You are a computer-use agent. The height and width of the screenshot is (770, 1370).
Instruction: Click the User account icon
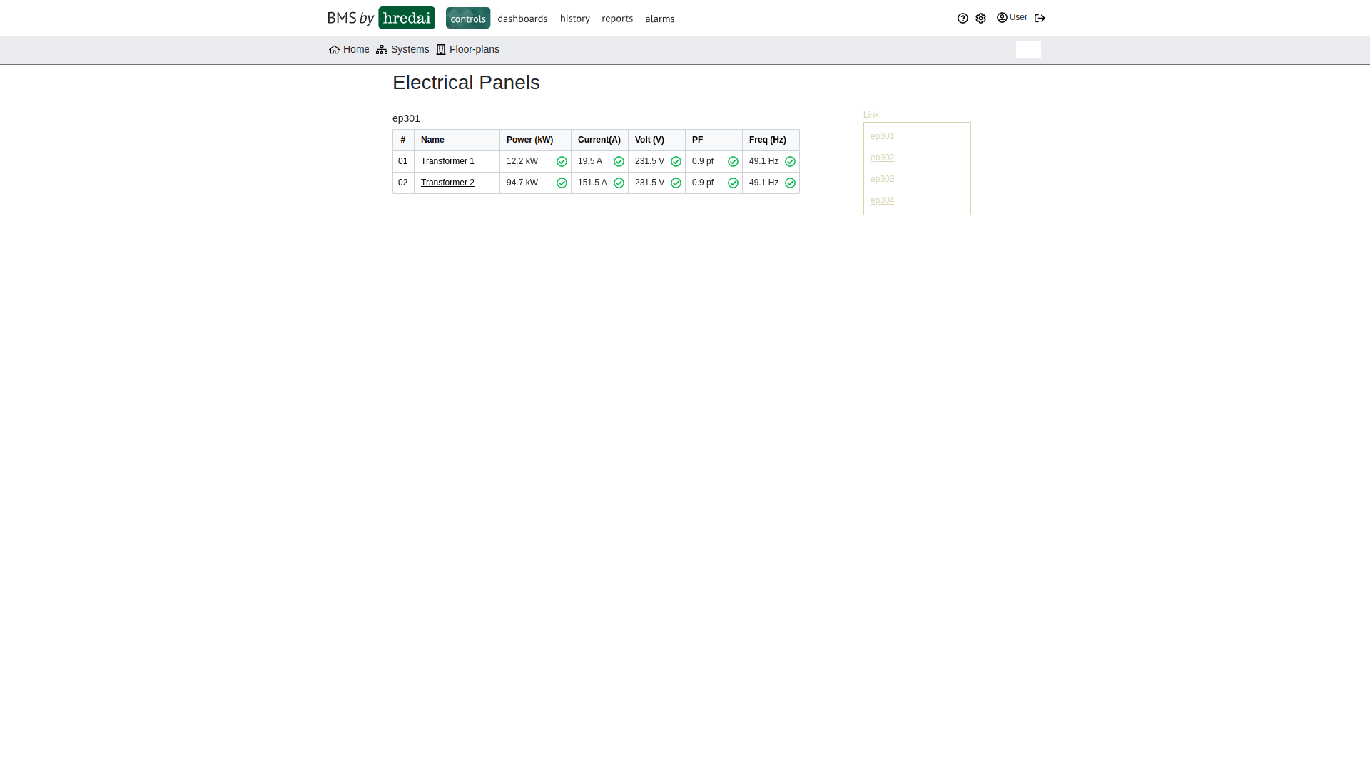coord(1002,18)
